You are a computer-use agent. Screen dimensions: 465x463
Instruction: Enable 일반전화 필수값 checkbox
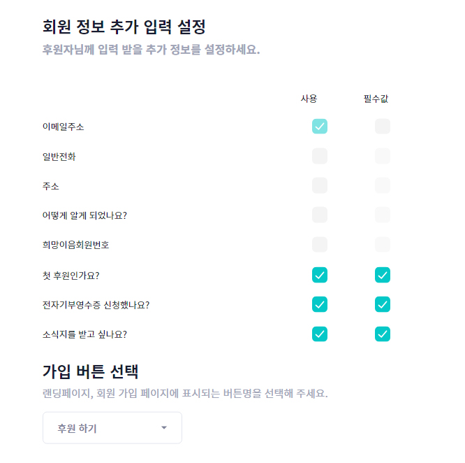[382, 156]
